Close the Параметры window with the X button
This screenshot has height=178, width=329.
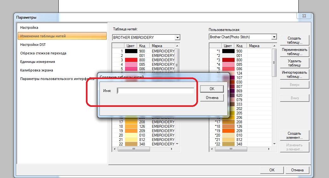pyautogui.click(x=304, y=16)
